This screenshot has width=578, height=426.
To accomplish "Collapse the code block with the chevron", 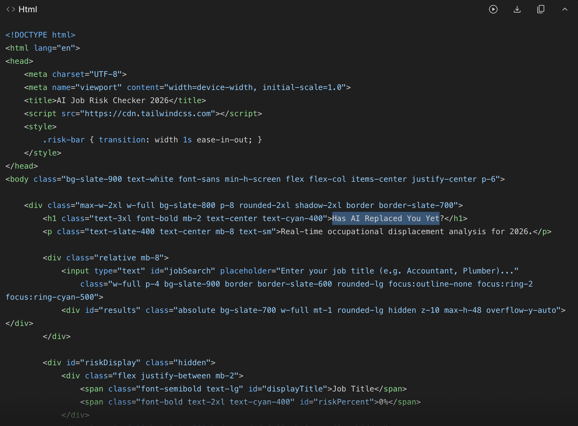I will tap(565, 9).
